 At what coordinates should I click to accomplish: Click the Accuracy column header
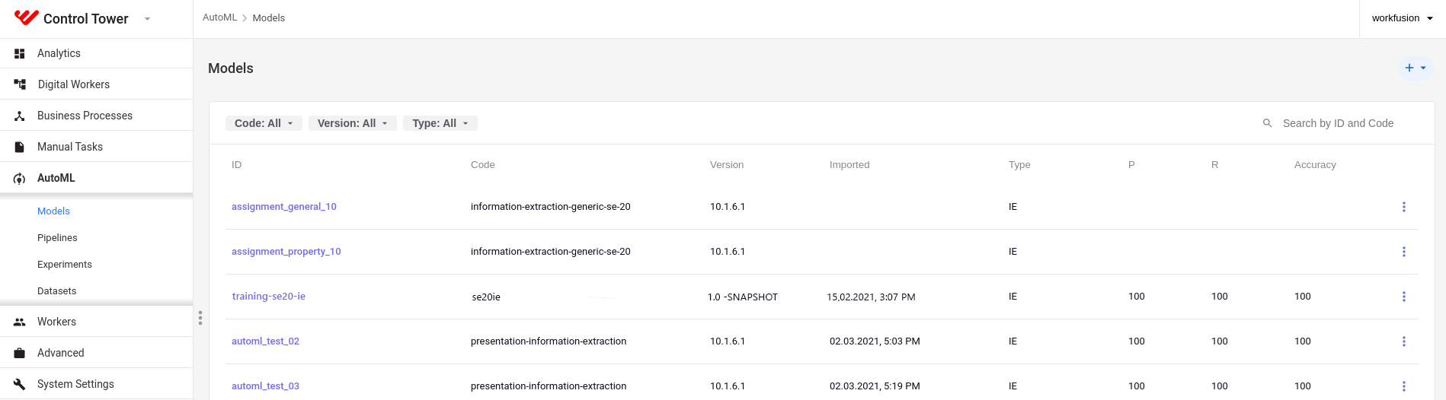(x=1315, y=165)
